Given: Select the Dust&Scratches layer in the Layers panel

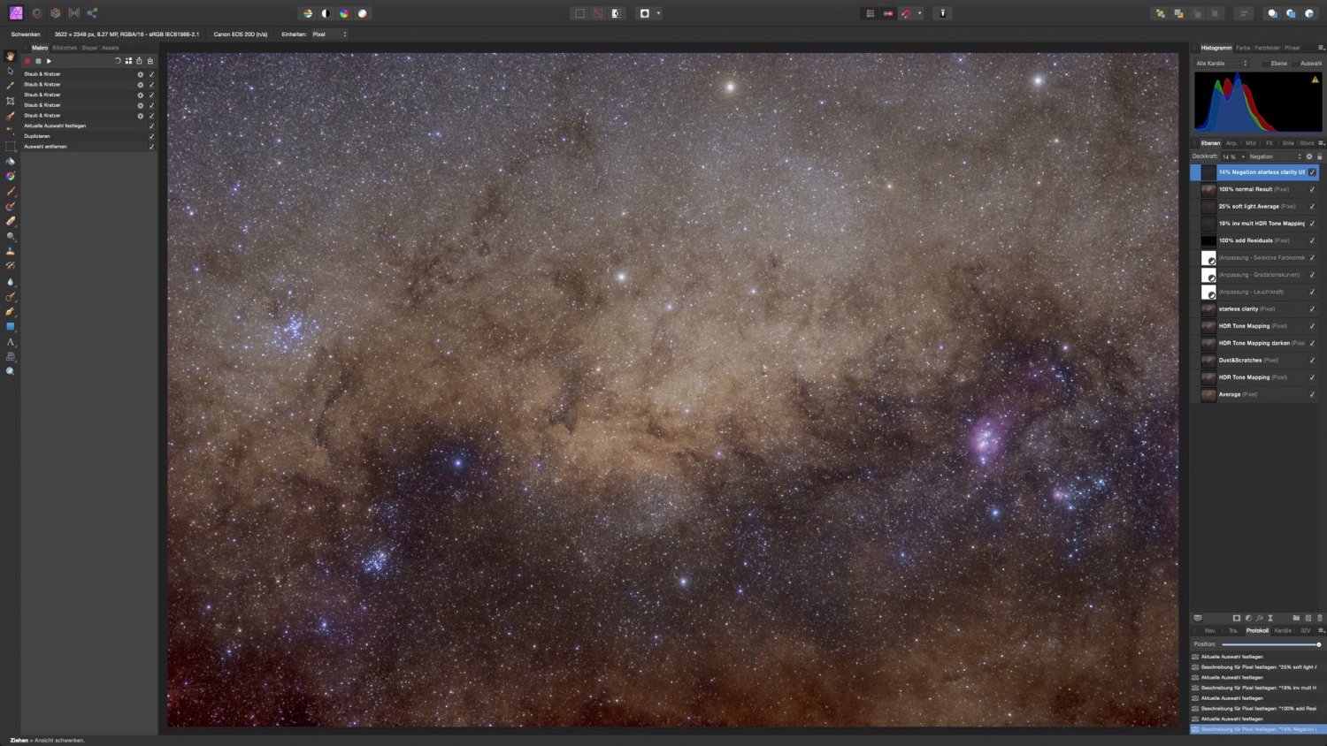Looking at the screenshot, I should [x=1242, y=360].
